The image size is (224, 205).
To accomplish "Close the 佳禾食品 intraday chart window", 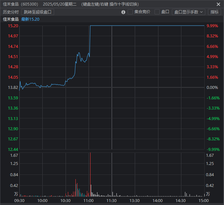I will point(218,4).
